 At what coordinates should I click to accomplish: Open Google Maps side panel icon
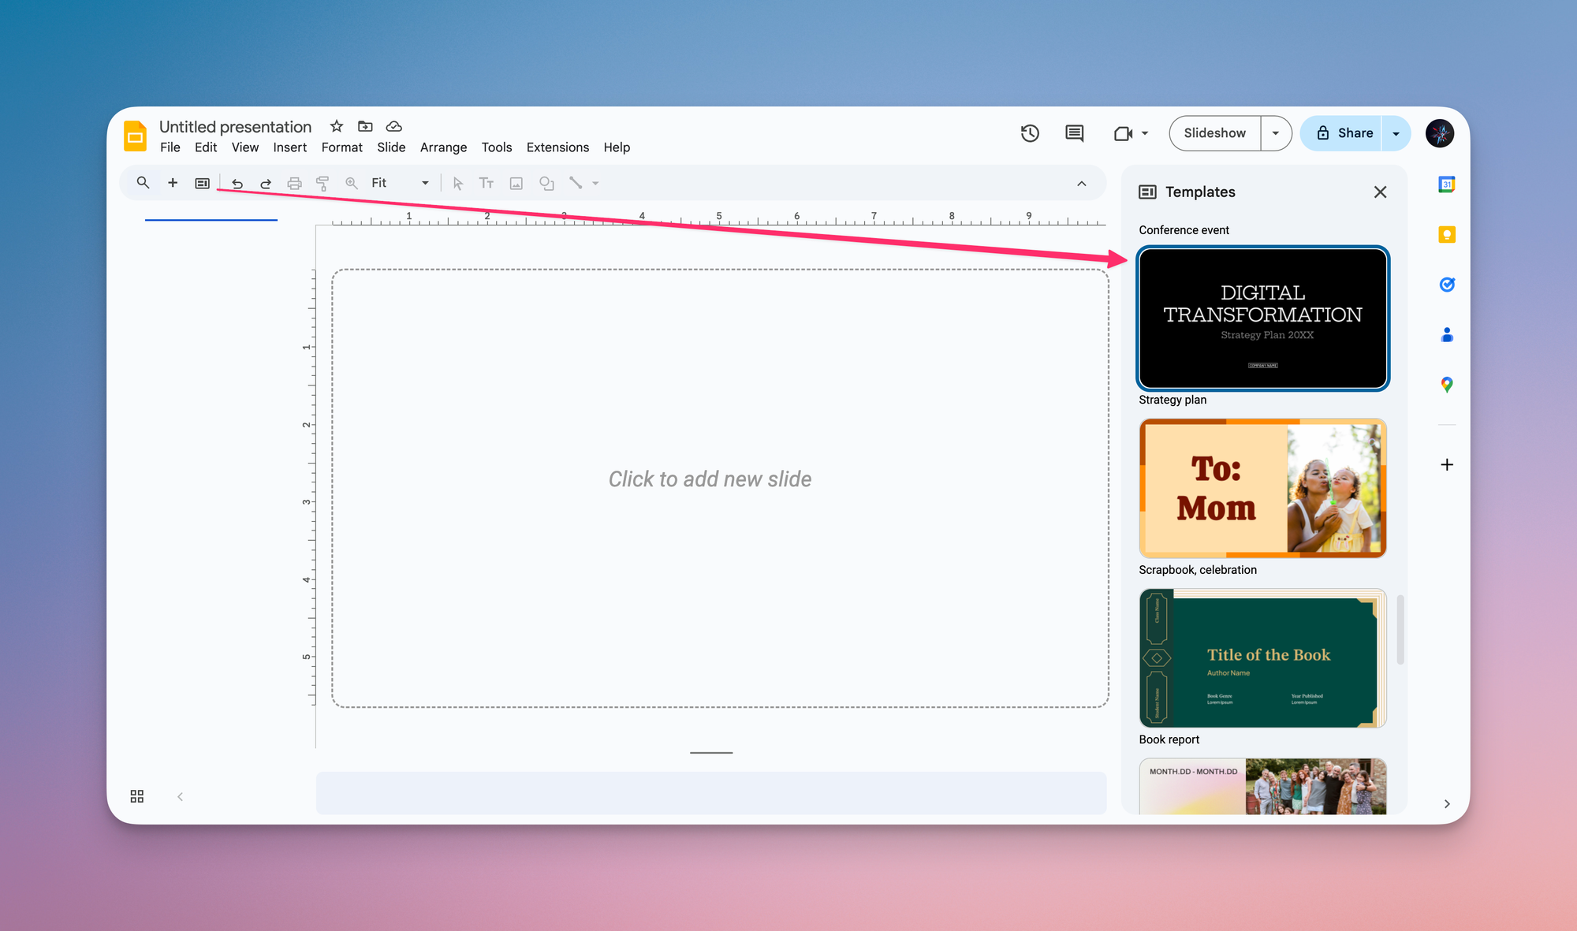tap(1446, 385)
